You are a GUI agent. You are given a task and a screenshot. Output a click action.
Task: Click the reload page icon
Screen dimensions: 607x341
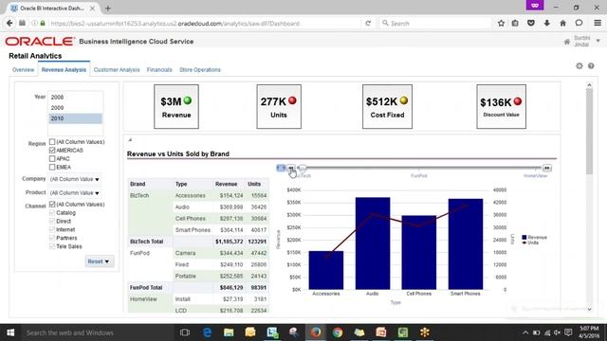coord(368,23)
